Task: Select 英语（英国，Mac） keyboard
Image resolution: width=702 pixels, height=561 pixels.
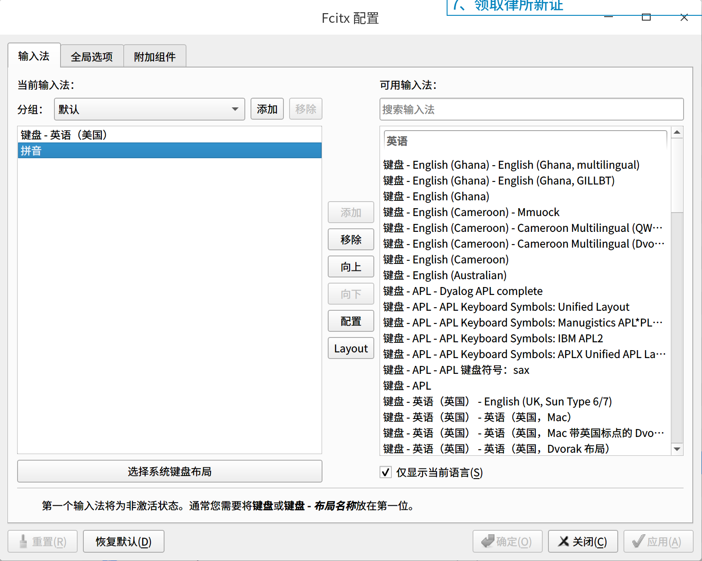Action: pyautogui.click(x=525, y=417)
